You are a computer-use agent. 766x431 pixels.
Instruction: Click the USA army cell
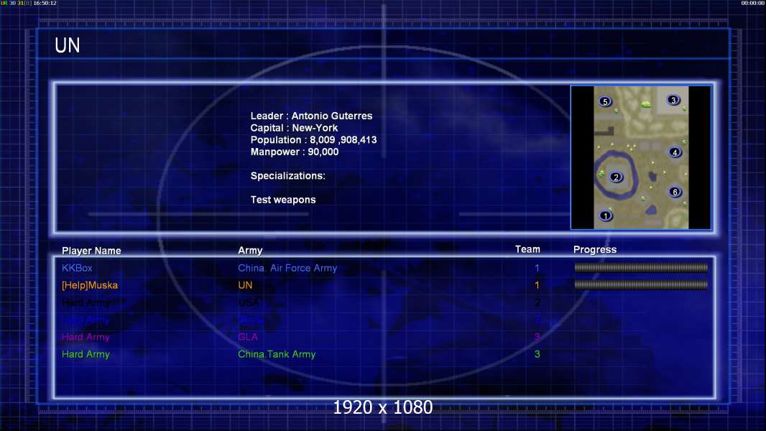[248, 302]
